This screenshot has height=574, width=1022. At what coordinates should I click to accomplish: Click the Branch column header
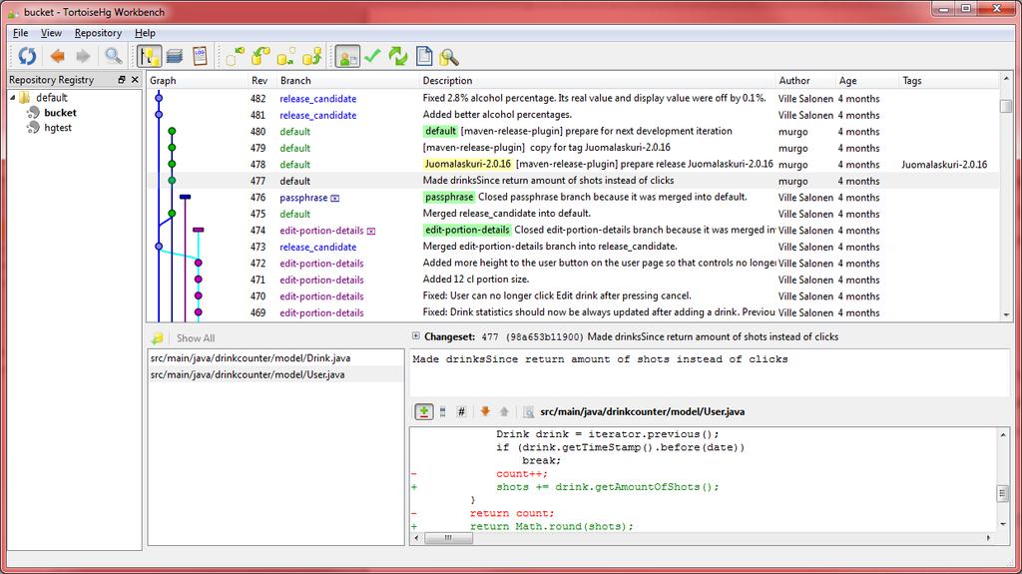click(x=348, y=80)
